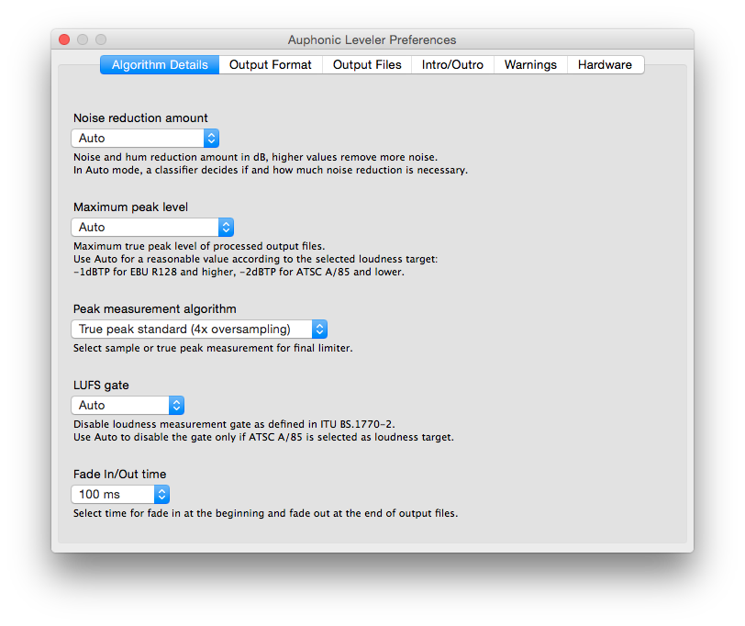Screen dimensions: 745x626
Task: Click the Noise reduction amount label
Action: click(140, 117)
